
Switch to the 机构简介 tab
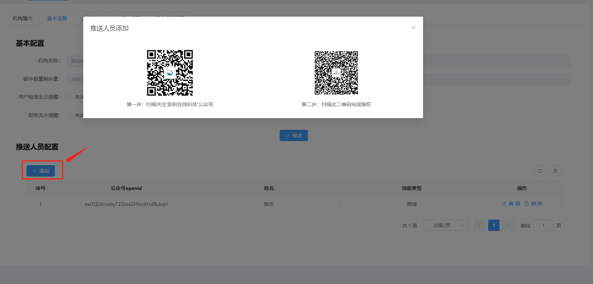click(23, 18)
